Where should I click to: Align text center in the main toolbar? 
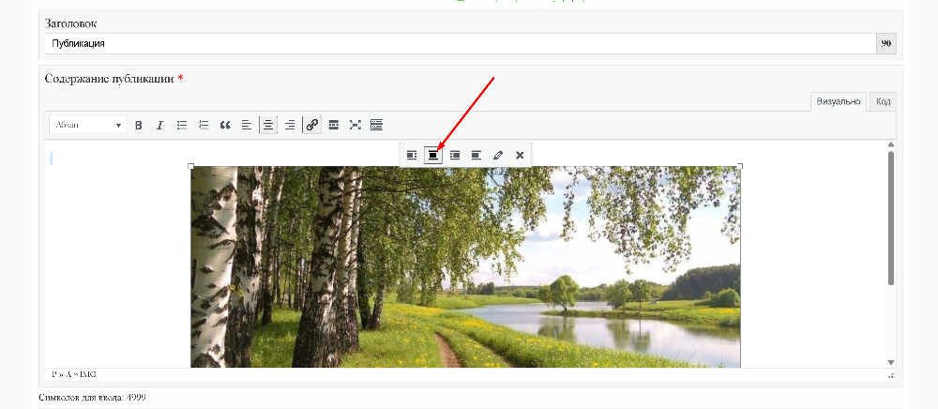pyautogui.click(x=268, y=125)
